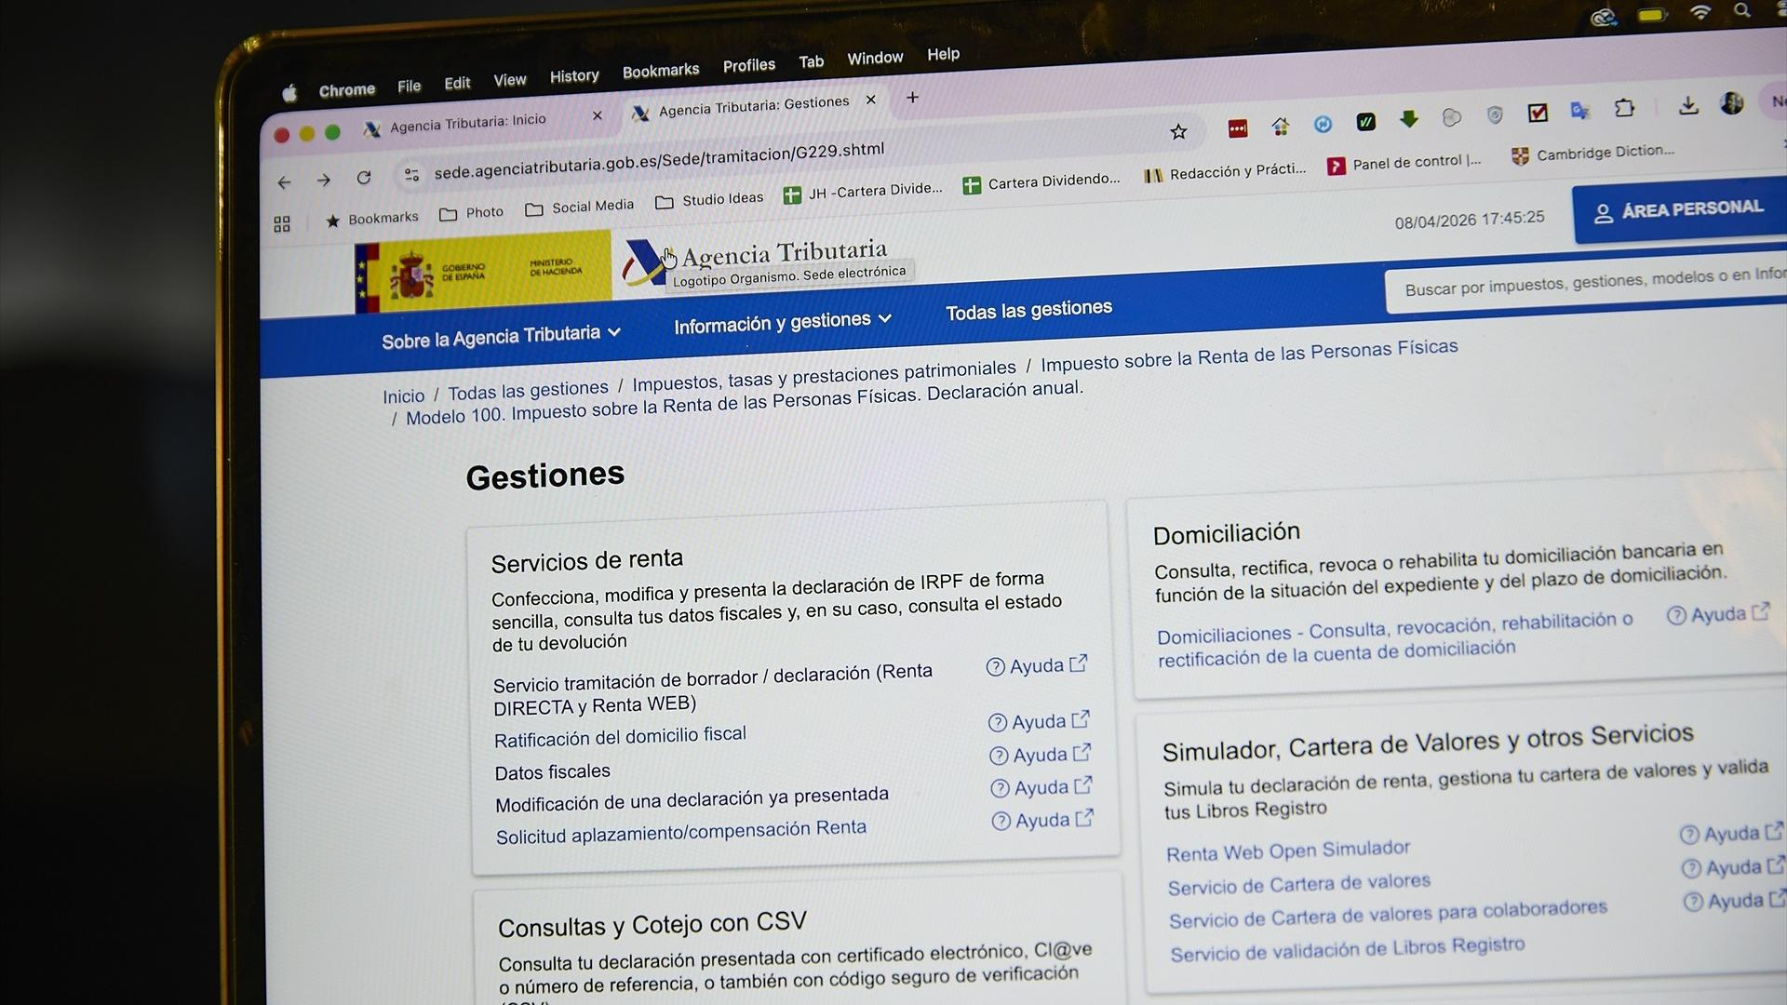Click Todas las gestiones nav item
This screenshot has height=1005, width=1787.
1028,310
